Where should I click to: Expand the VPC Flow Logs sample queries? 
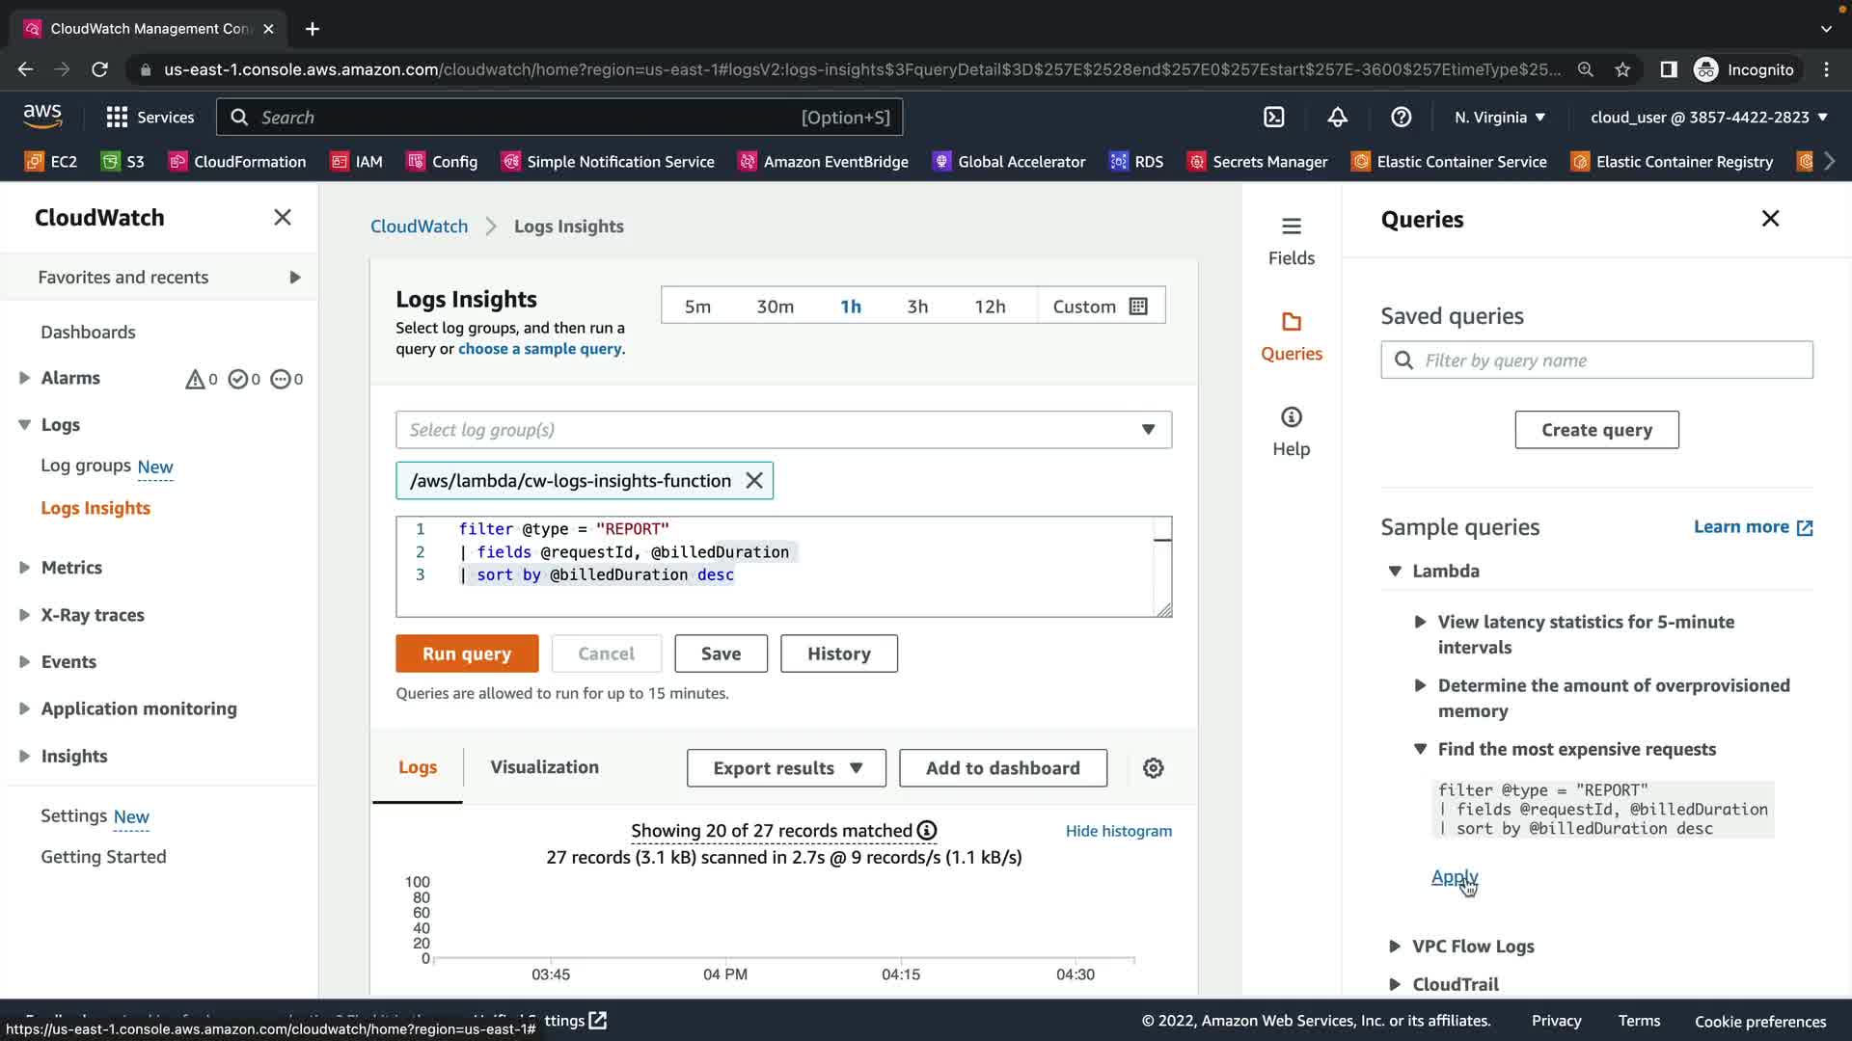tap(1472, 947)
